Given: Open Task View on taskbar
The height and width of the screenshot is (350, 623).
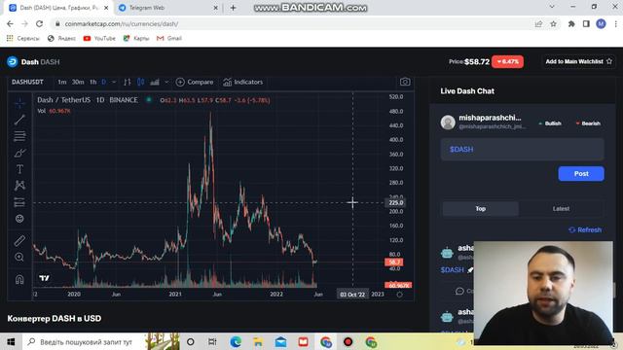Looking at the screenshot, I should coord(212,341).
